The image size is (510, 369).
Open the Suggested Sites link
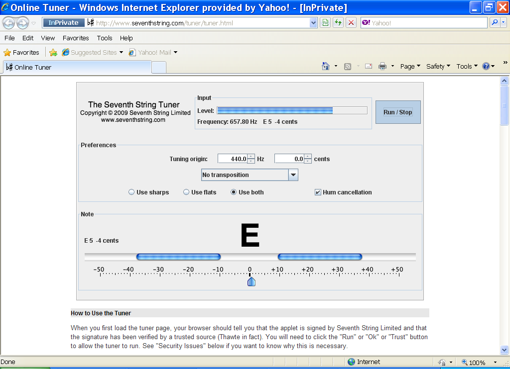point(93,52)
